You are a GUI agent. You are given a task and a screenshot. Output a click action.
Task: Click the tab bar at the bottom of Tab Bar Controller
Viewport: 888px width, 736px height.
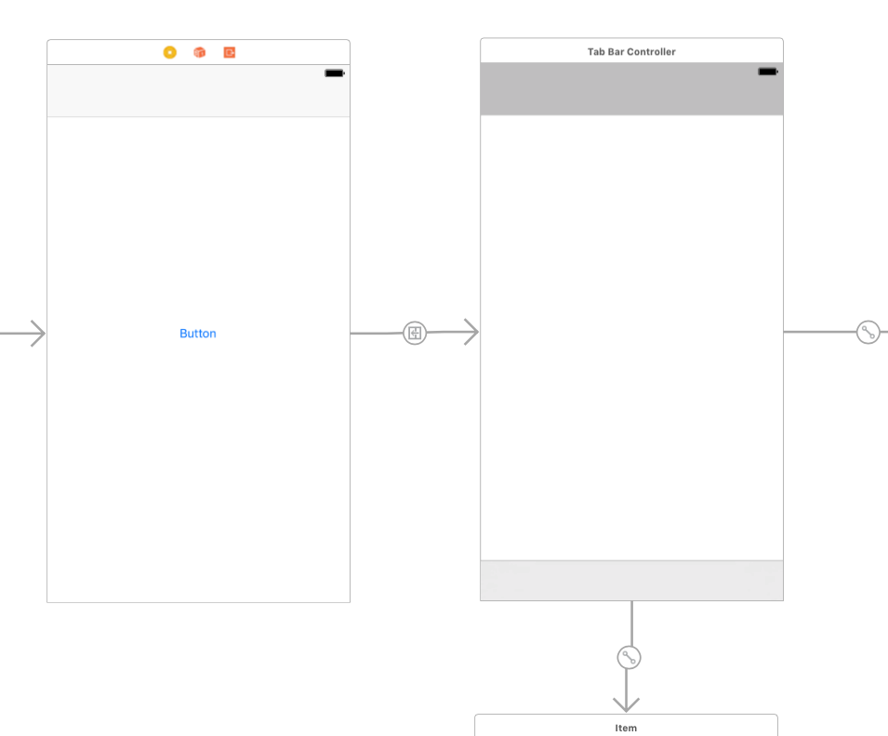pos(631,579)
